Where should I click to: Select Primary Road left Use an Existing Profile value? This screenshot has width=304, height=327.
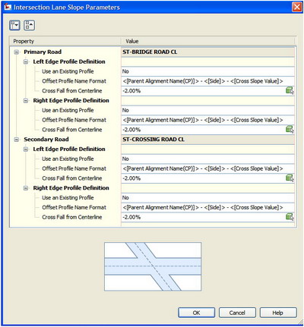pyautogui.click(x=207, y=71)
